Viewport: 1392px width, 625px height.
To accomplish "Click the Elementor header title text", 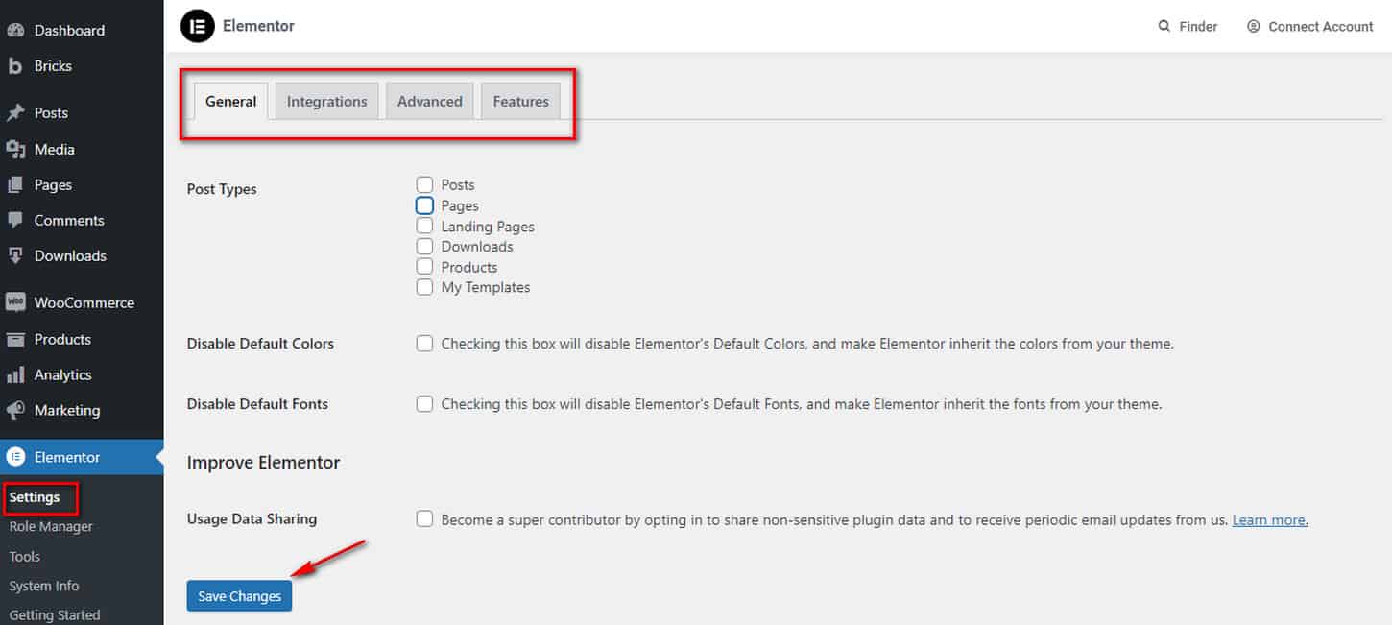I will [258, 26].
